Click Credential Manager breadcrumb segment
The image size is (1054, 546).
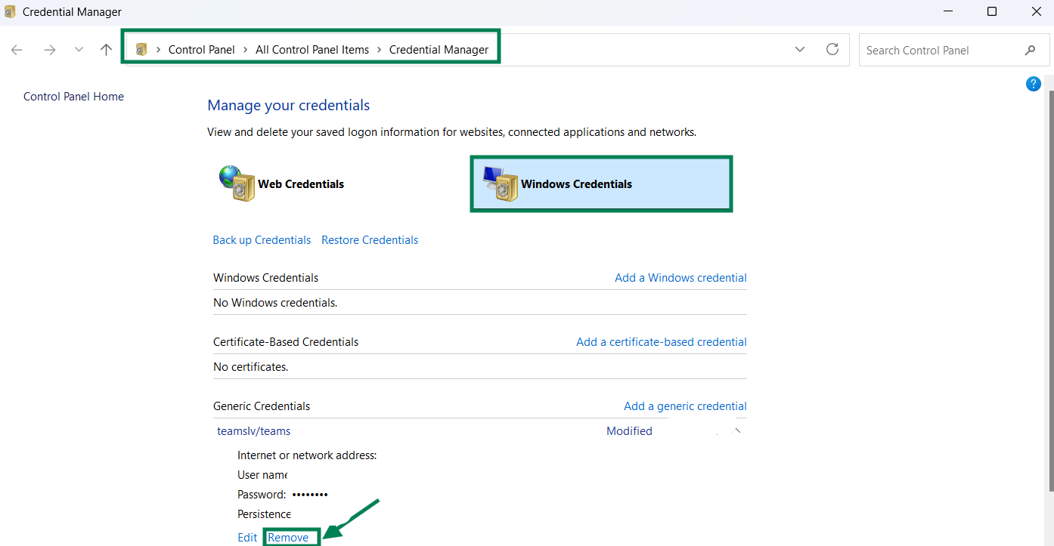click(x=439, y=50)
